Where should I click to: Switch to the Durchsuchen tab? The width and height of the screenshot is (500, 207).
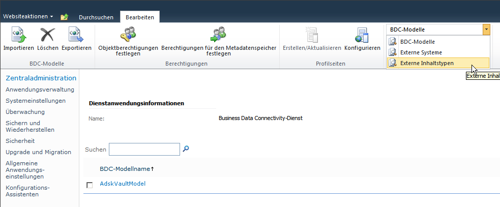tap(96, 17)
